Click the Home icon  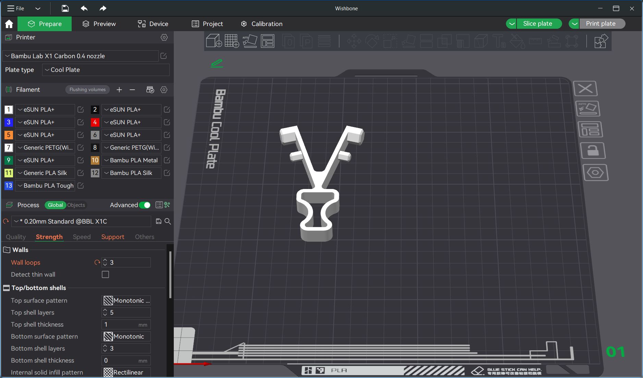click(9, 24)
